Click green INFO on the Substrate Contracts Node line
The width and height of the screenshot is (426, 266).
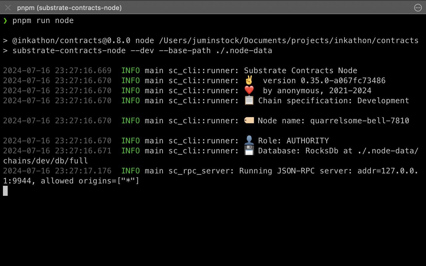coord(131,70)
